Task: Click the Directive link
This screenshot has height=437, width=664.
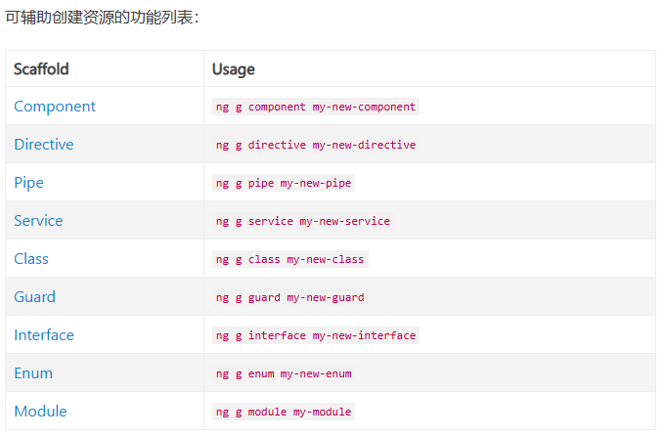Action: click(44, 145)
